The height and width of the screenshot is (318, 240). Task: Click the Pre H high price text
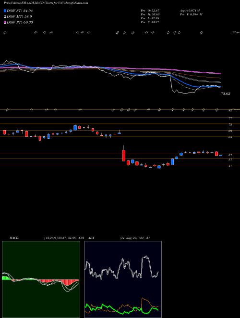click(x=150, y=14)
